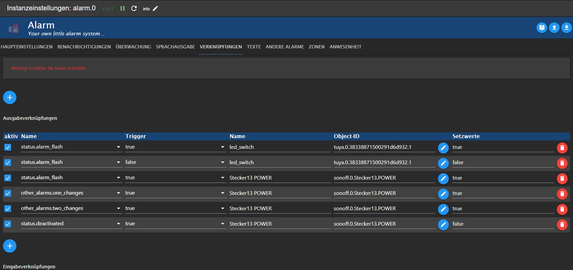The height and width of the screenshot is (270, 573).
Task: Edit the info log level pencil
Action: 155,8
